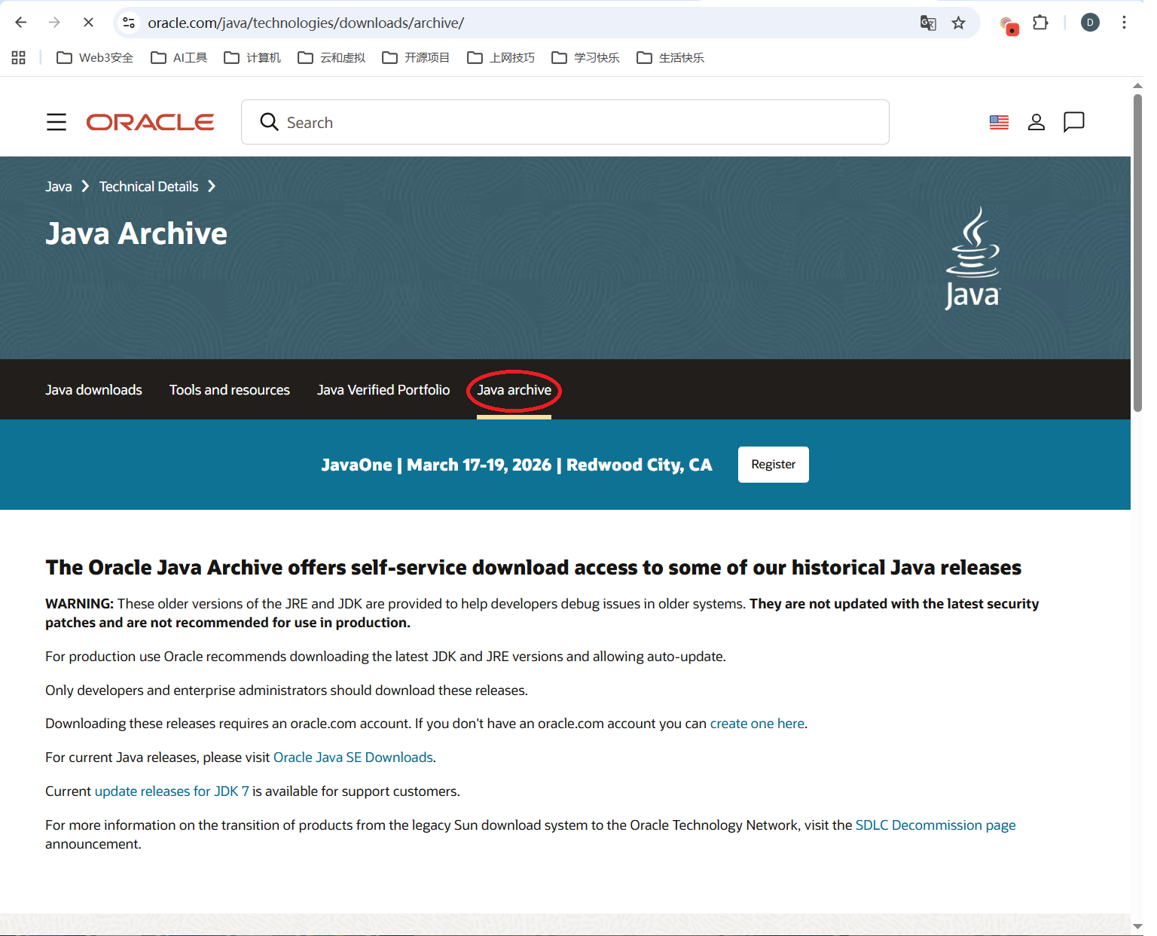Viewport: 1157px width, 936px height.
Task: Open the Java Verified Portfolio tab
Action: coord(383,390)
